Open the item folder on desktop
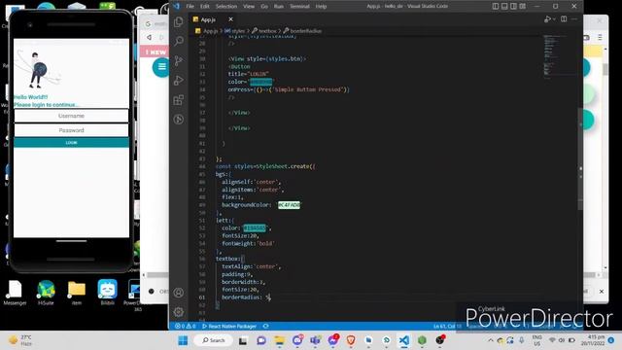Image resolution: width=622 pixels, height=350 pixels. pos(77,293)
